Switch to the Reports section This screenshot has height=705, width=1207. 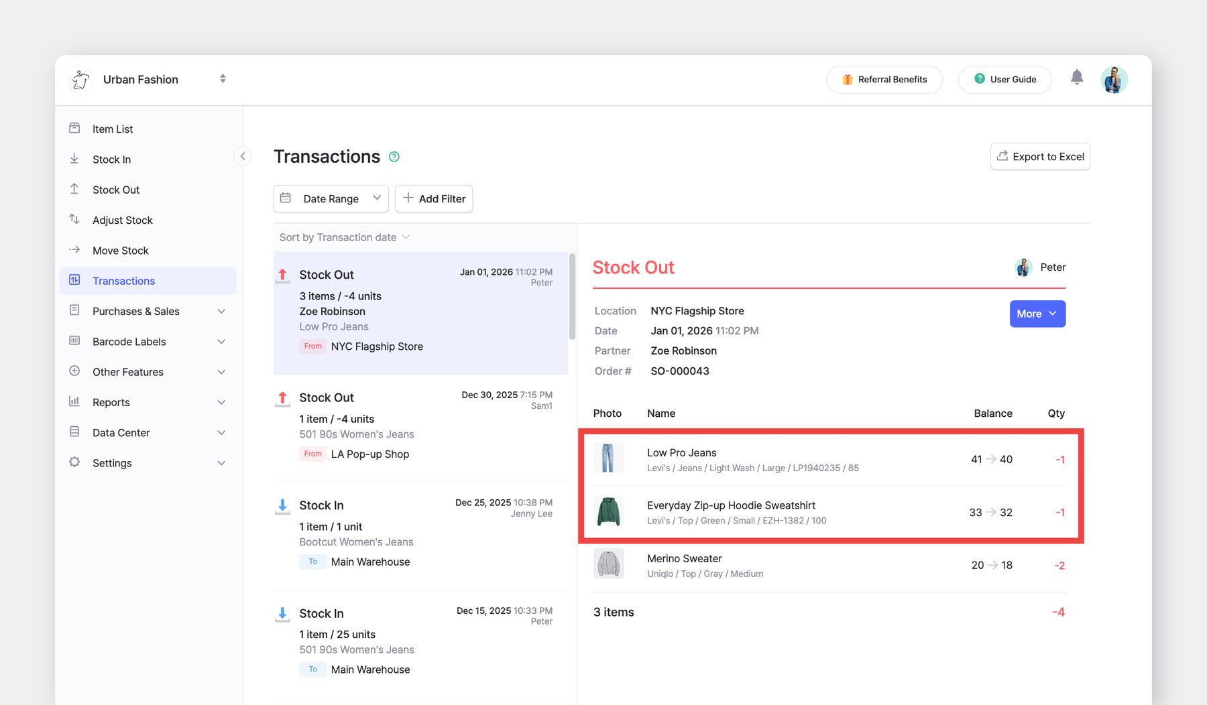(x=111, y=402)
